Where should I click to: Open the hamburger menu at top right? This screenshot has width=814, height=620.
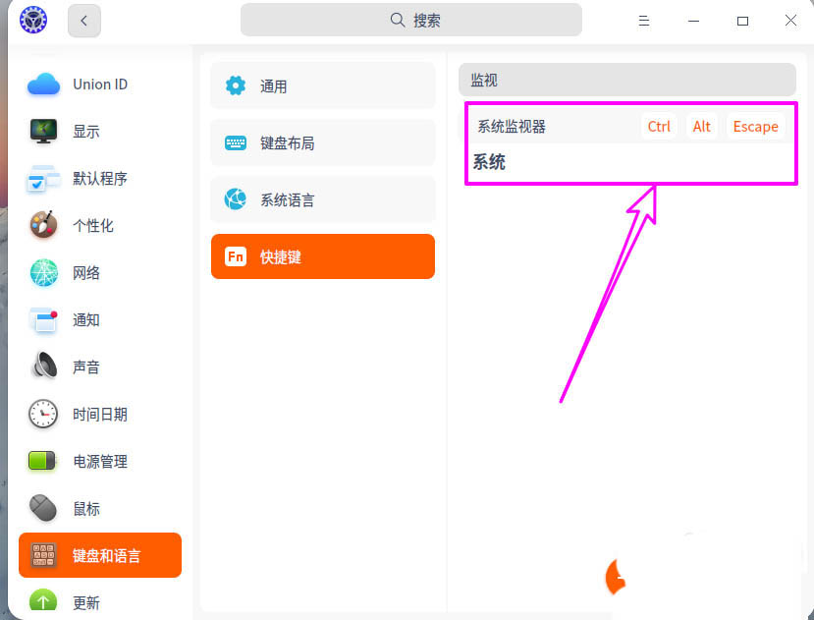[x=643, y=20]
